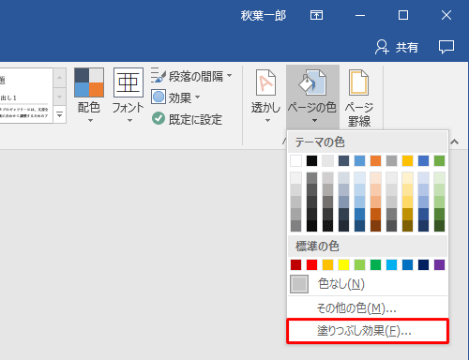Click the ribbon display options icon
The image size is (469, 360).
coord(316,15)
